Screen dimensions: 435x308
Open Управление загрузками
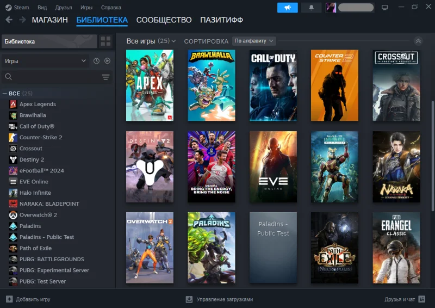(219, 299)
